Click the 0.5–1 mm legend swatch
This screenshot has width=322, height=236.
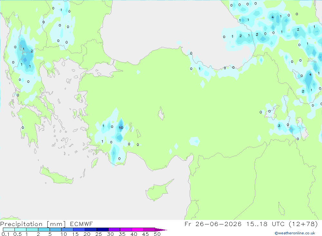tap(21, 230)
